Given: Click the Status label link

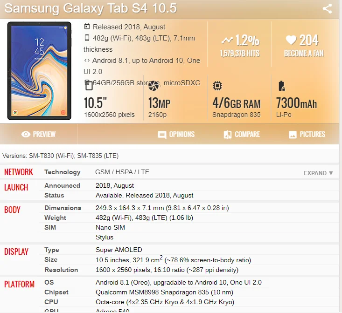Looking at the screenshot, I should (x=54, y=195).
